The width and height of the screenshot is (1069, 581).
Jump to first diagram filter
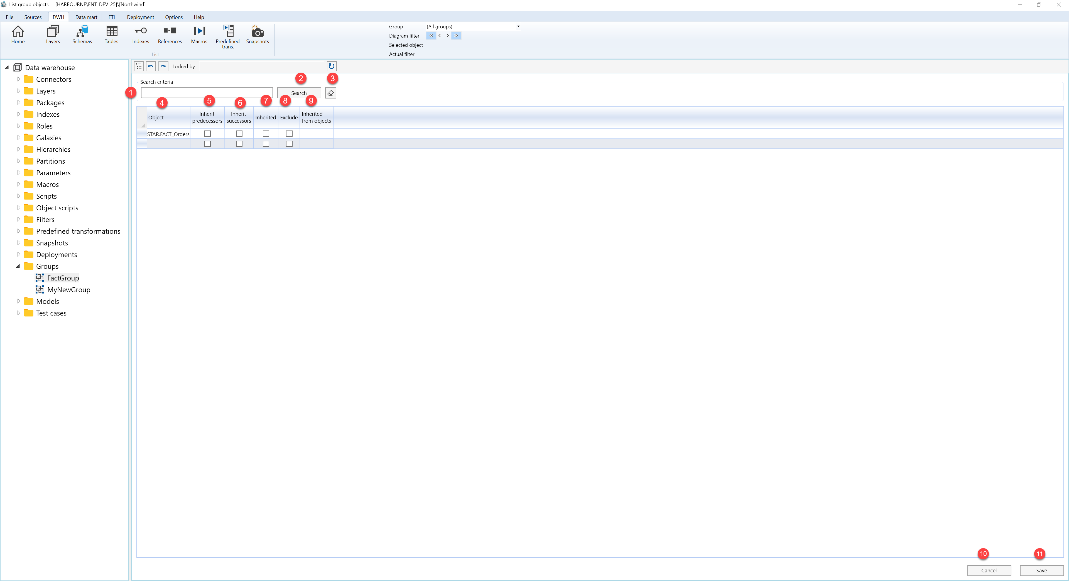coord(431,36)
